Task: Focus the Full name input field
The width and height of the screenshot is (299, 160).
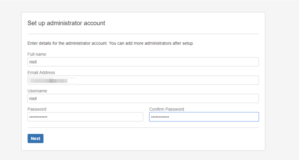Action: point(143,62)
